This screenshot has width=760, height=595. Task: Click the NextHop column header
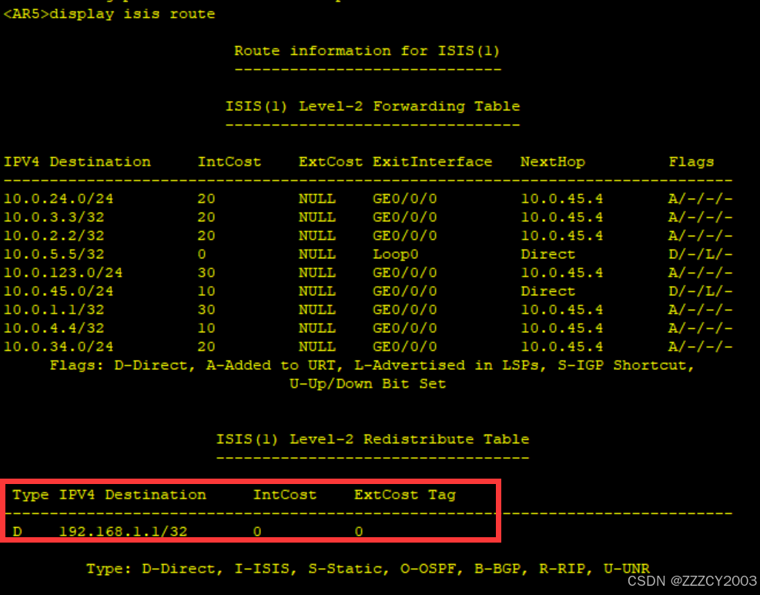[x=552, y=162]
